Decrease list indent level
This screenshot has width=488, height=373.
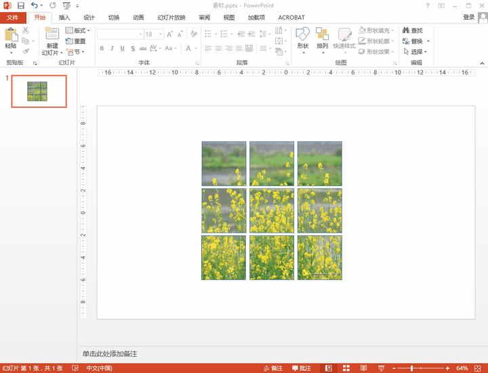click(x=241, y=34)
